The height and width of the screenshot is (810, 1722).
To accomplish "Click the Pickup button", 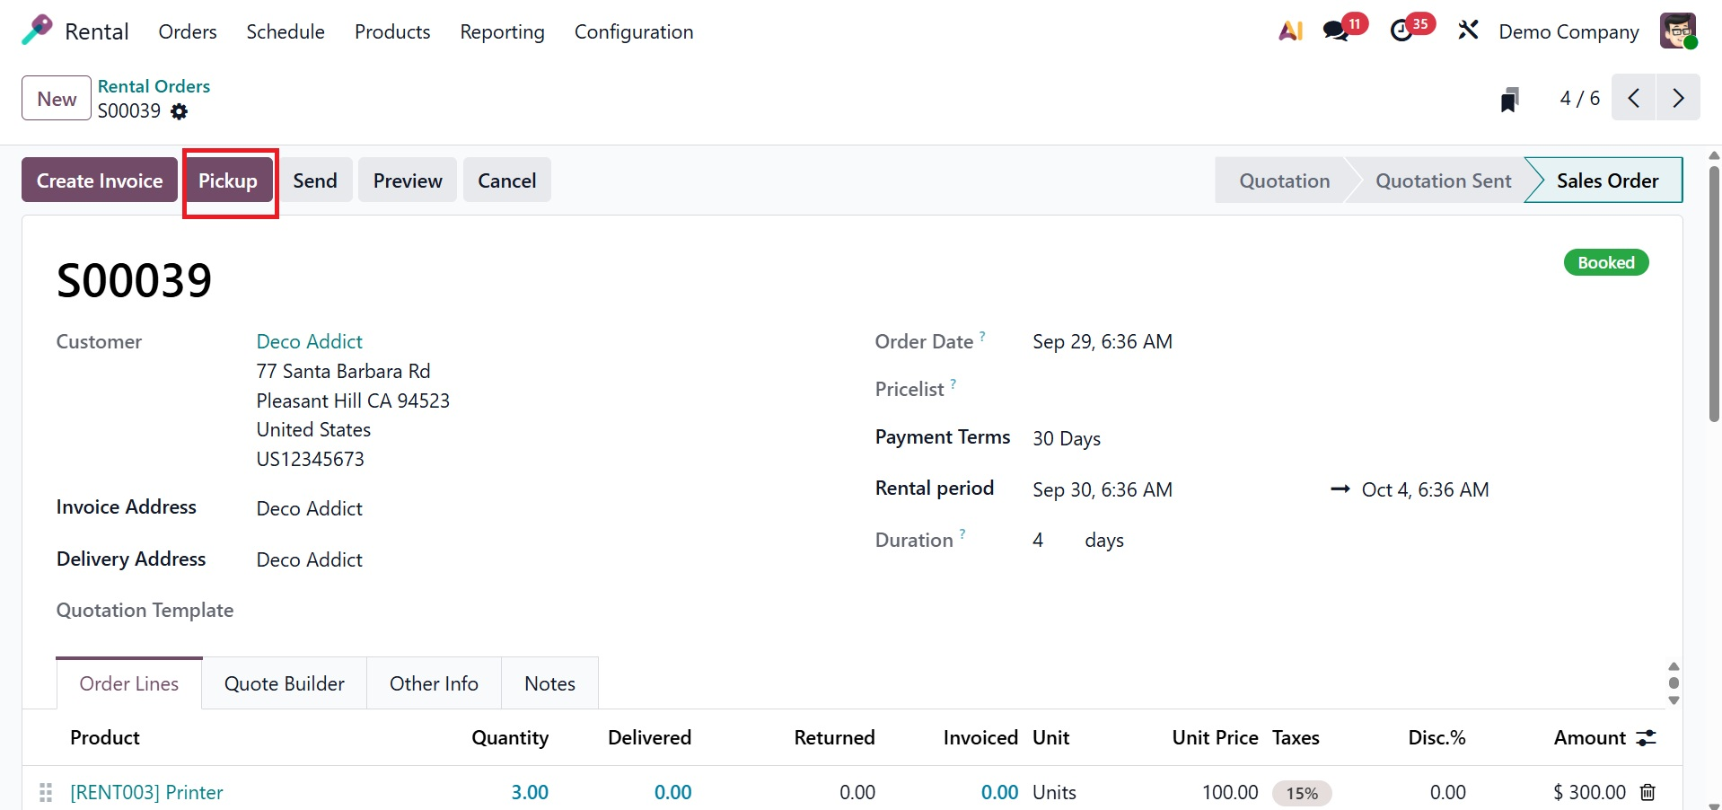I will (228, 180).
